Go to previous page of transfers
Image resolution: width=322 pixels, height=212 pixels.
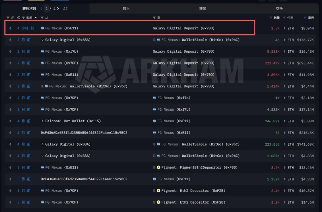click(x=41, y=8)
